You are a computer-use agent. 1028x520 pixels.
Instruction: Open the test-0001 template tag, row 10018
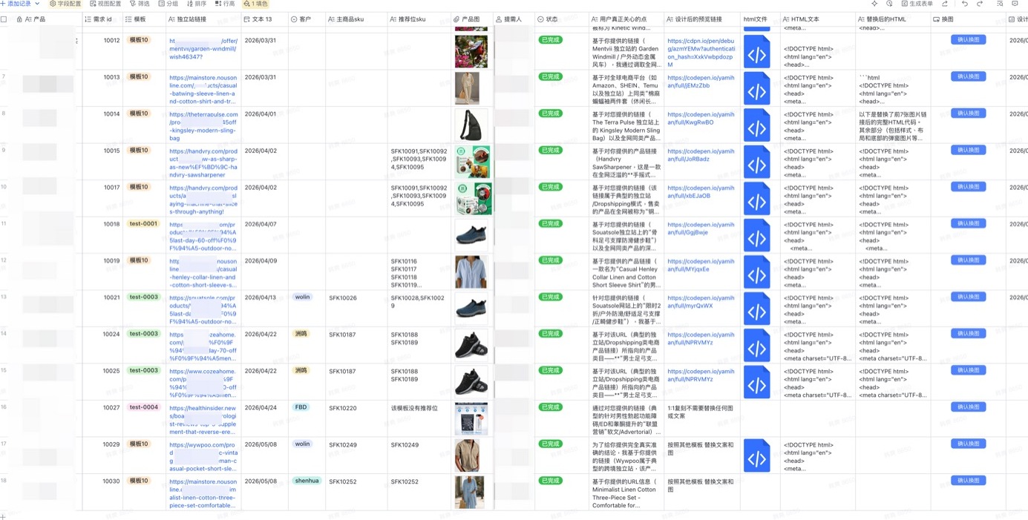143,224
